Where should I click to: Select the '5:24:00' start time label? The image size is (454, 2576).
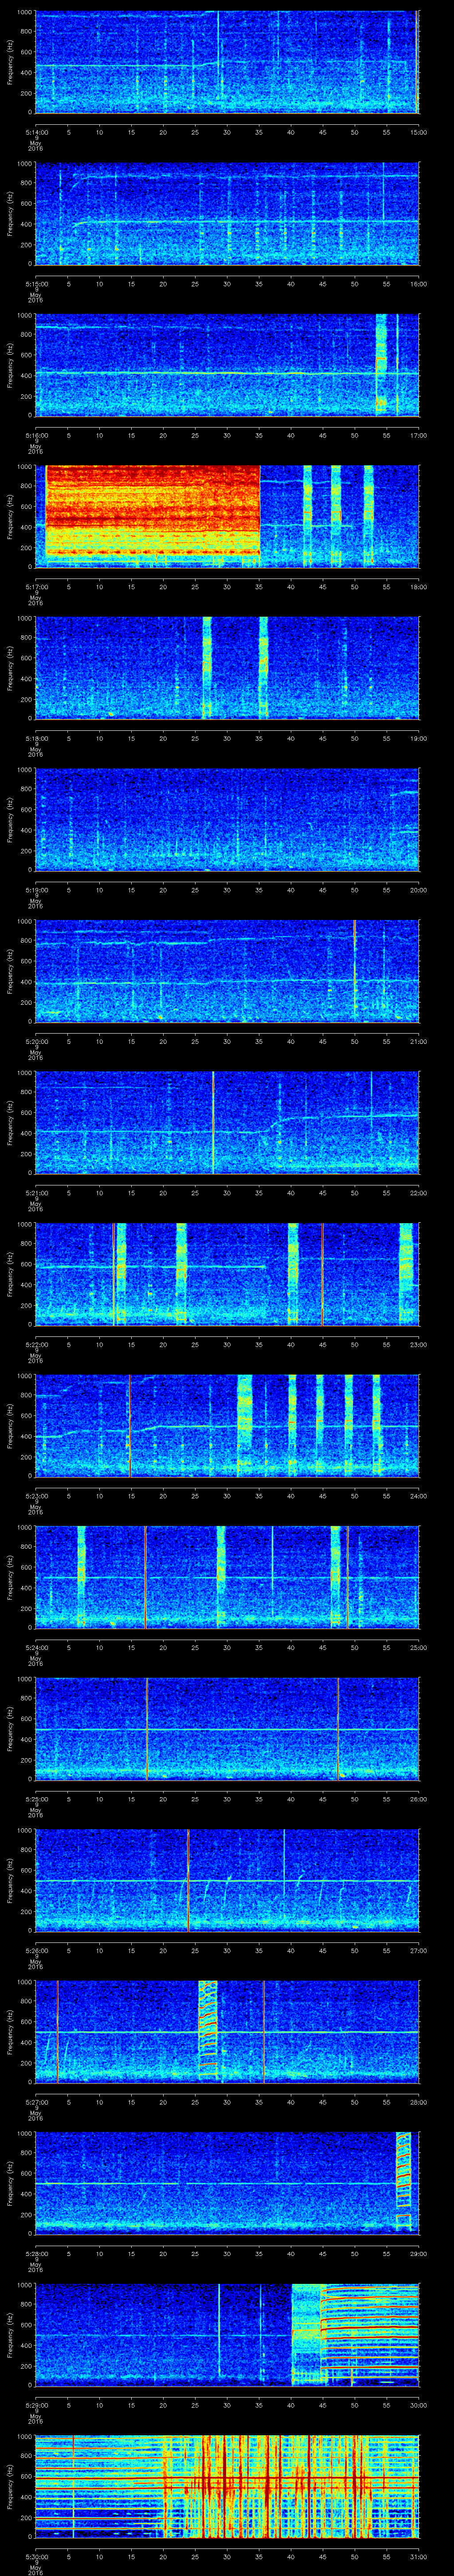pyautogui.click(x=36, y=1647)
